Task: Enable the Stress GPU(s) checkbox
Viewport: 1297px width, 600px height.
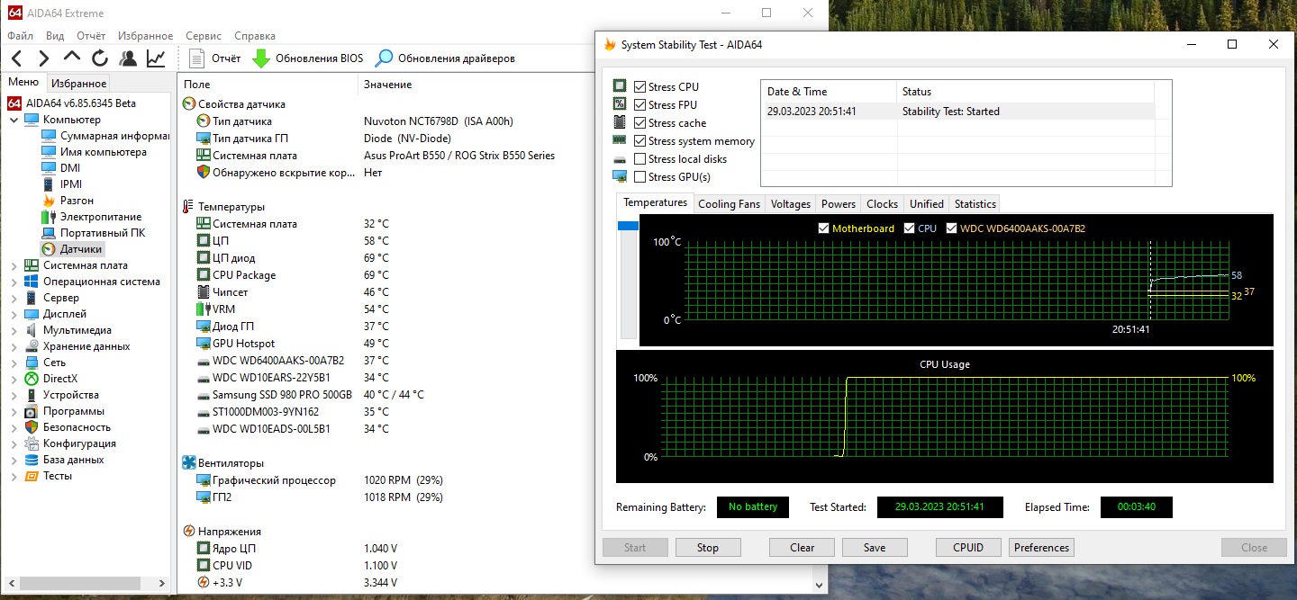Action: (x=639, y=177)
